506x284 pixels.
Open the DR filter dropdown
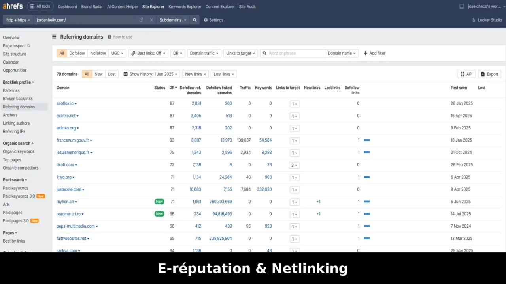(177, 53)
